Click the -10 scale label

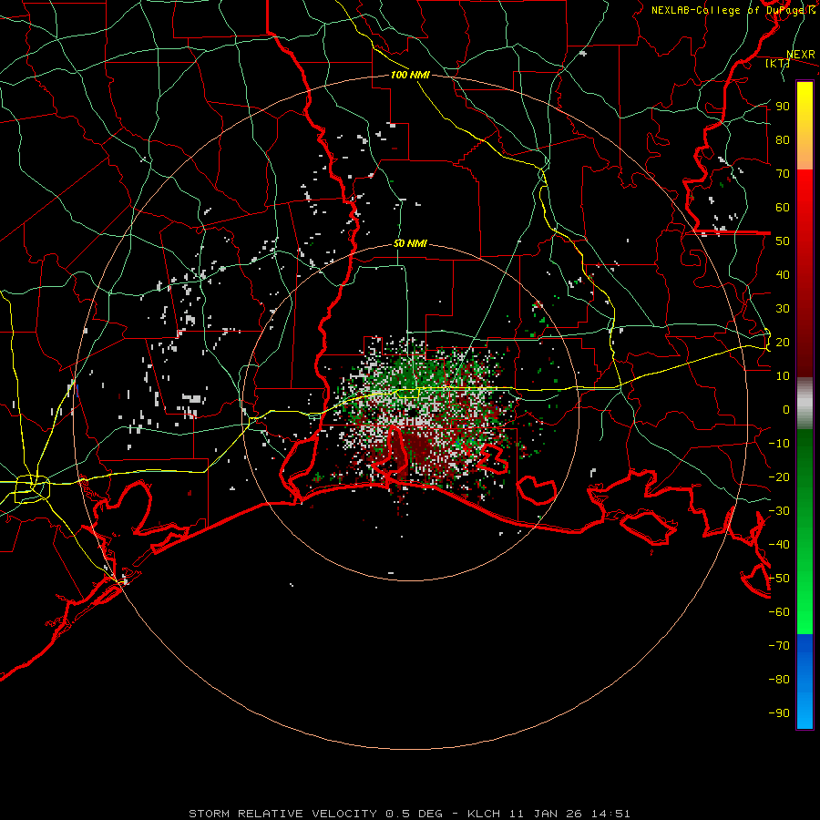(x=779, y=444)
